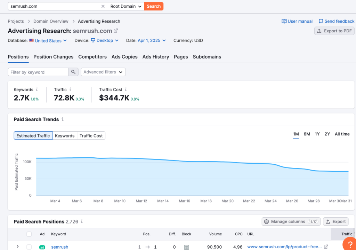Switch to Competitors tab

(92, 57)
